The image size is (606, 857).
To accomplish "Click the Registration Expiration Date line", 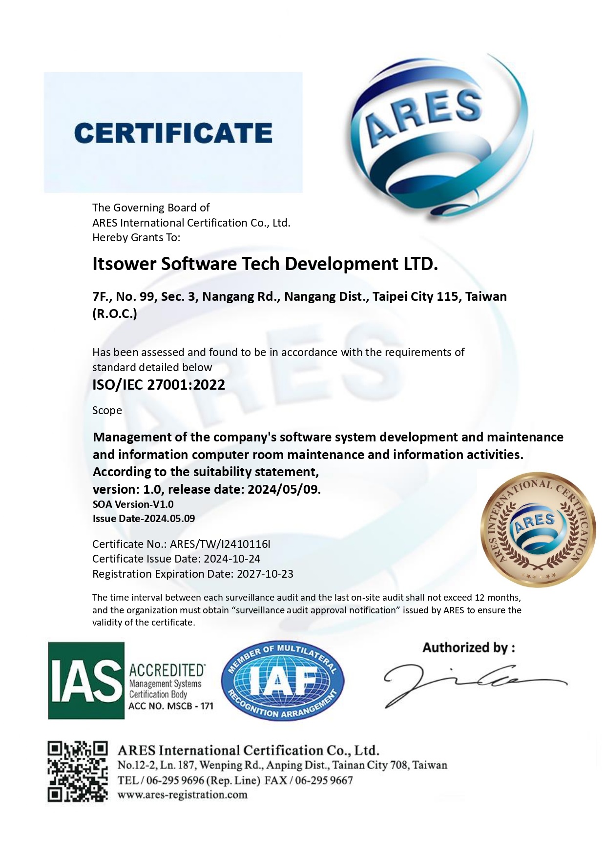I will 193,574.
